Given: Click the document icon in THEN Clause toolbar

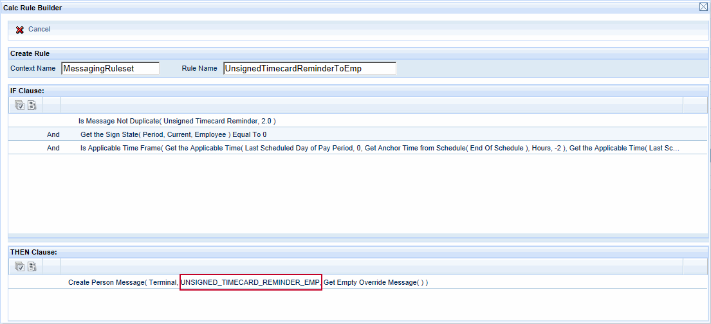Looking at the screenshot, I should (32, 267).
